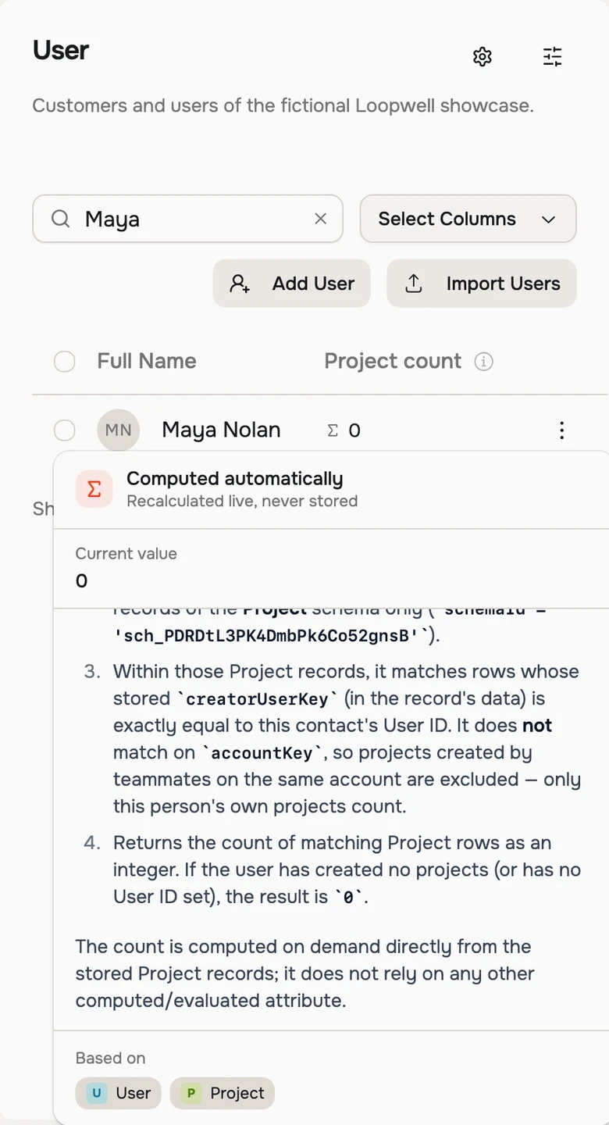The image size is (609, 1125).
Task: Click the User schema chip
Action: point(119,1093)
